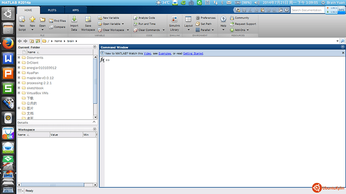Viewport: 346px width, 194px height.
Task: Open MATLAB Preferences
Action: pyautogui.click(x=206, y=18)
